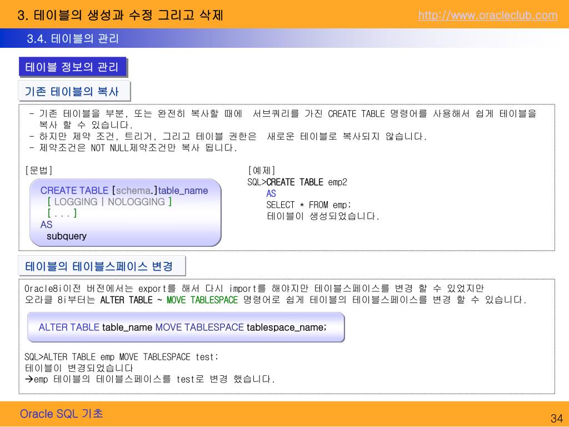The height and width of the screenshot is (427, 569).
Task: Click the '테이블이 변경되었습니다' result line
Action: [79, 368]
